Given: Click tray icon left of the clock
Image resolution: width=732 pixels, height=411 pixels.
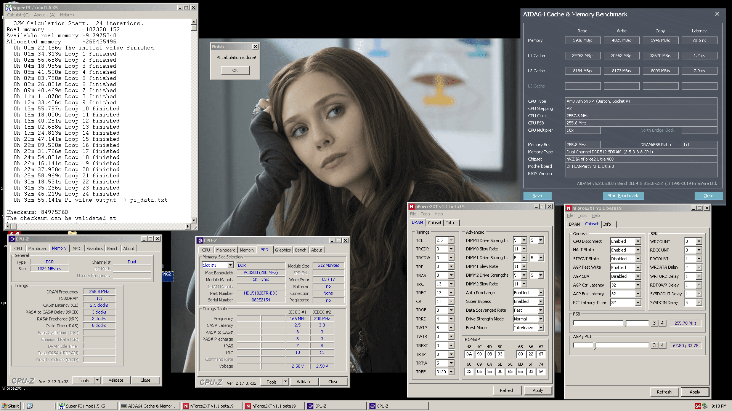Looking at the screenshot, I should click(705, 406).
